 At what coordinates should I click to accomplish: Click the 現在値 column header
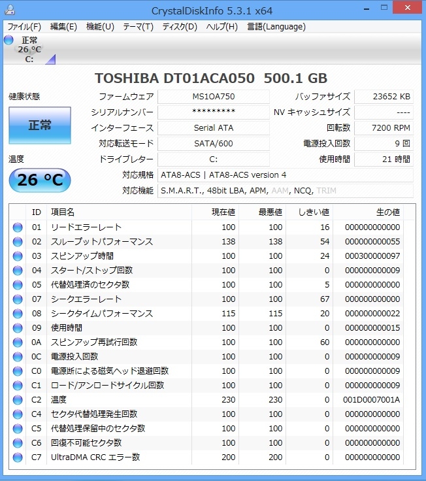click(216, 212)
